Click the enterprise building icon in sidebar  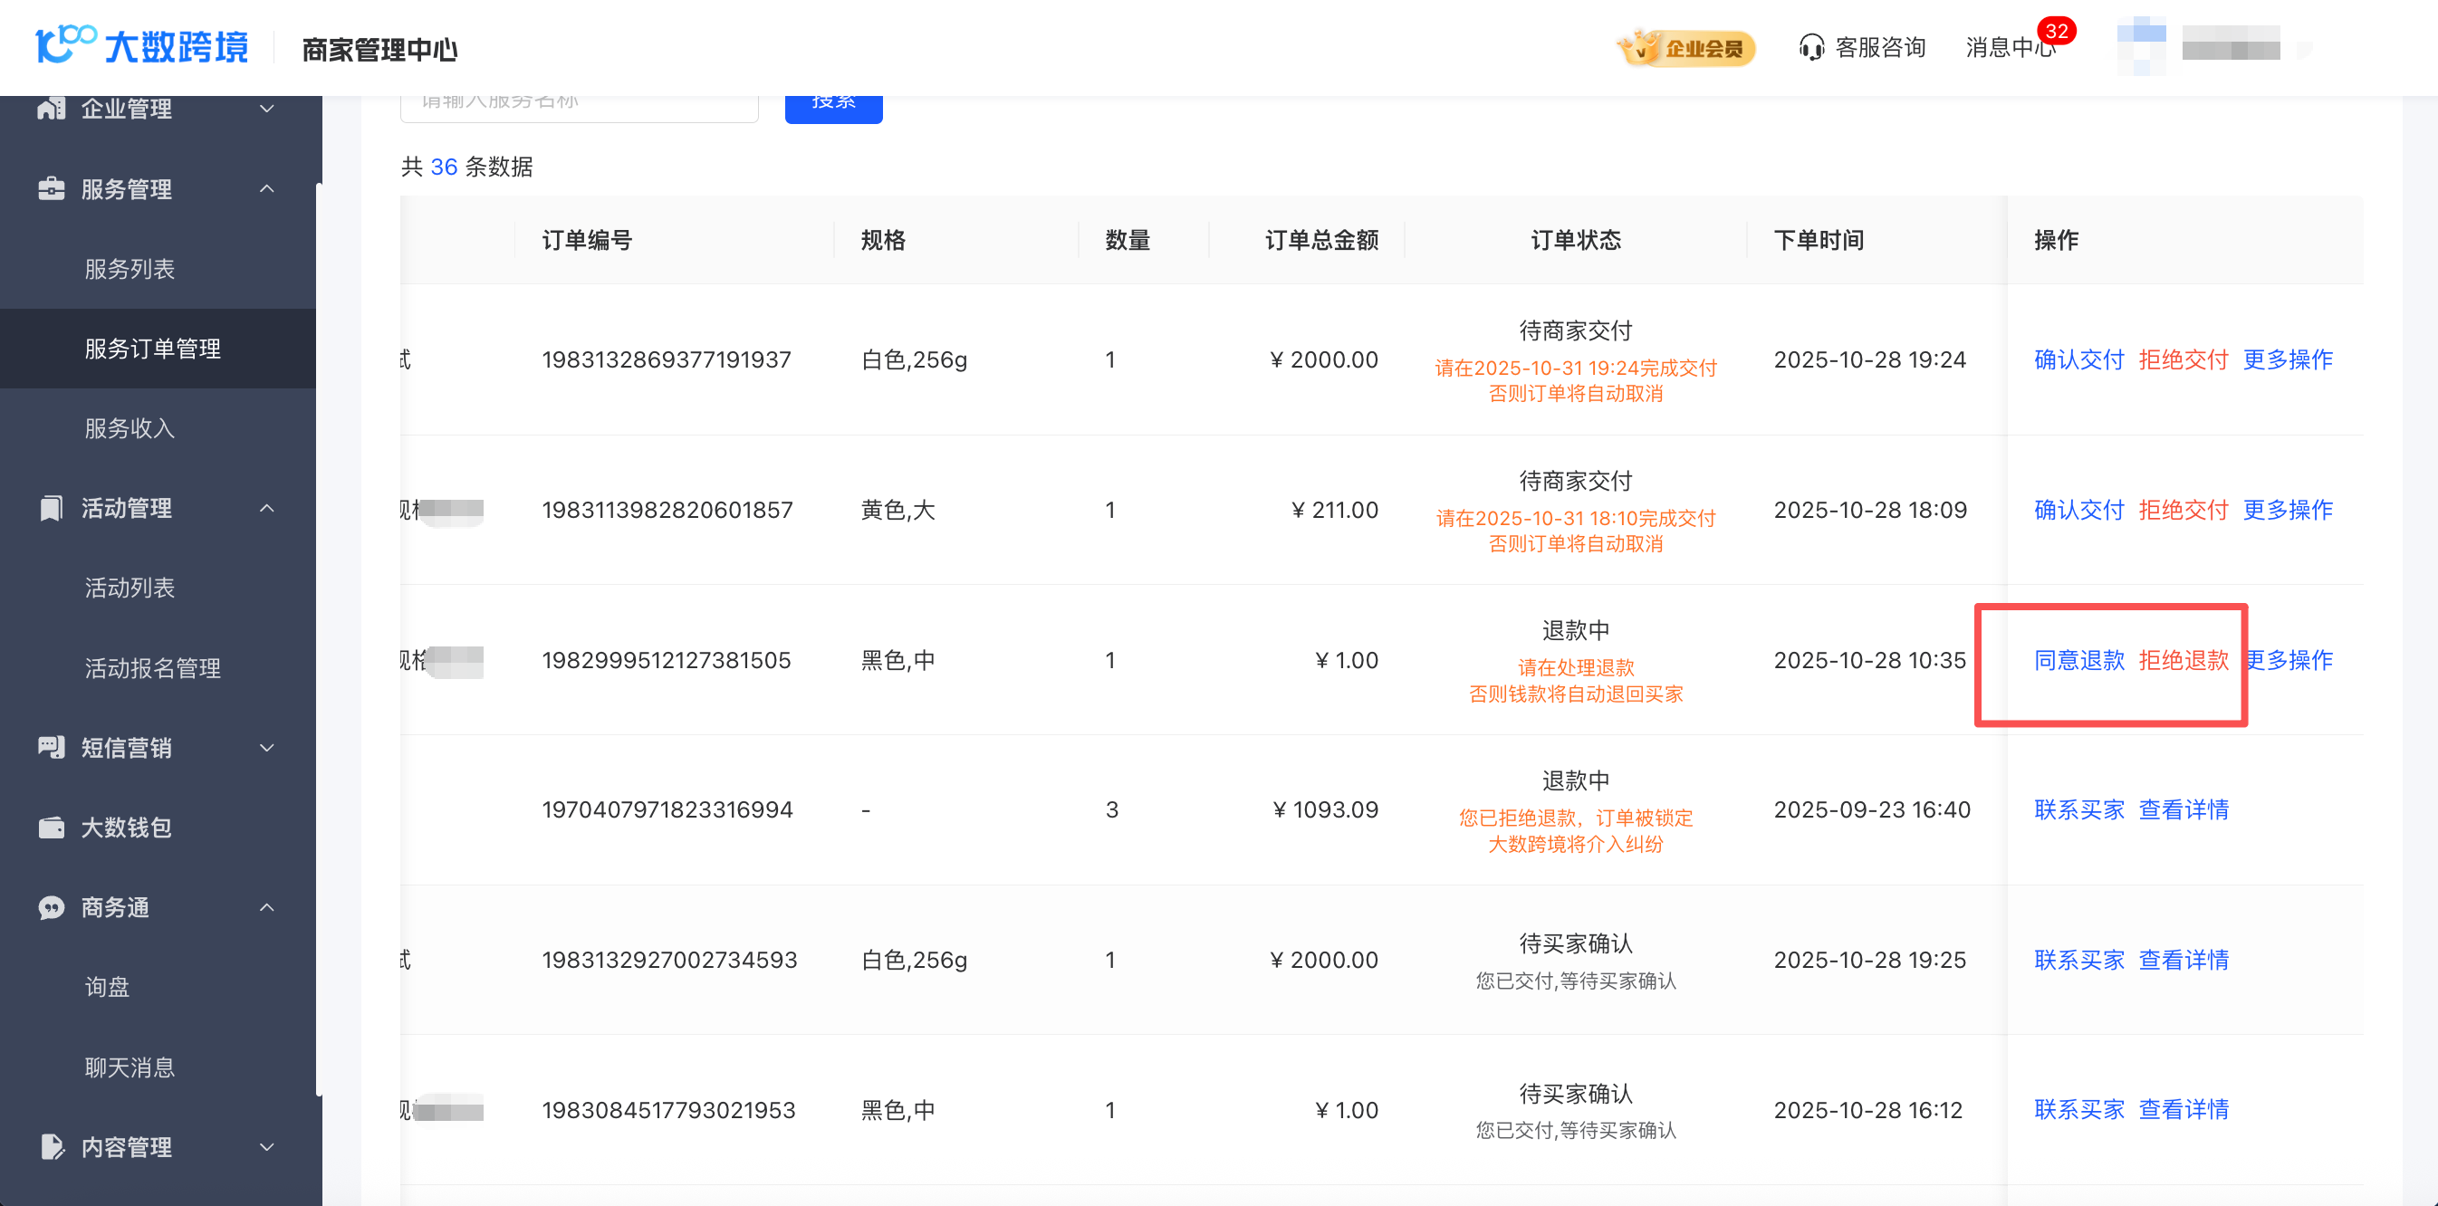click(51, 109)
